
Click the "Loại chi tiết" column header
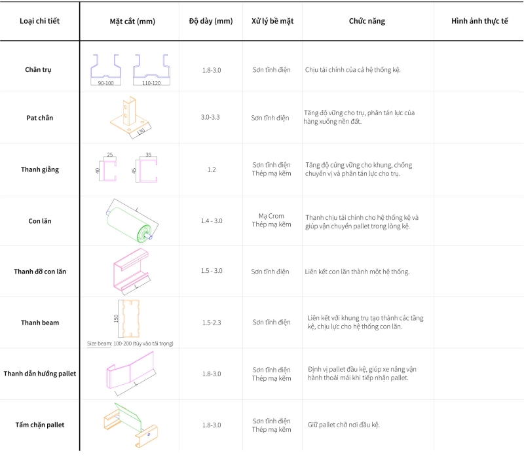click(40, 21)
